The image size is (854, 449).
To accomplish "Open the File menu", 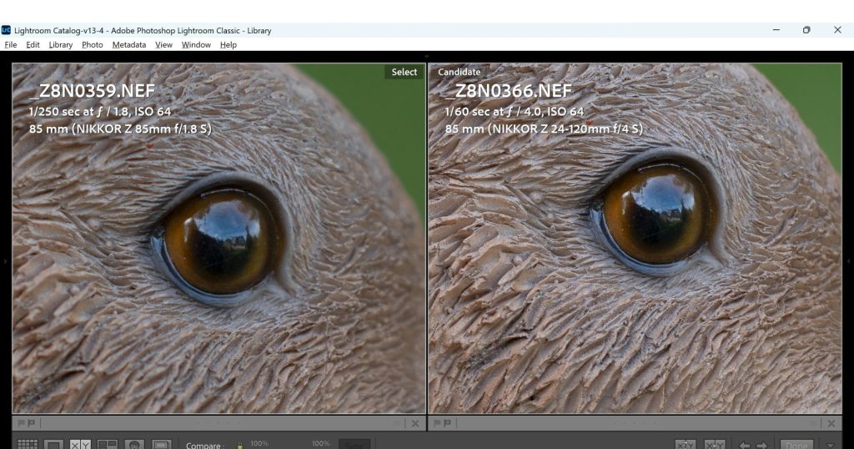I will 10,45.
